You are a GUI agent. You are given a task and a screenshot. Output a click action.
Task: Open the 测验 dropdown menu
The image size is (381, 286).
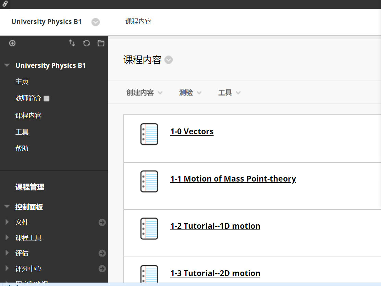coord(190,93)
